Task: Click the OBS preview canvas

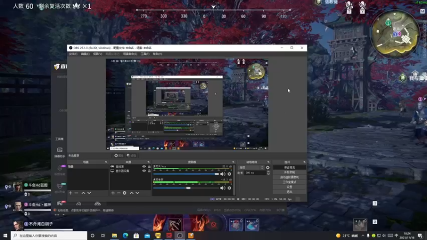Action: click(x=187, y=104)
